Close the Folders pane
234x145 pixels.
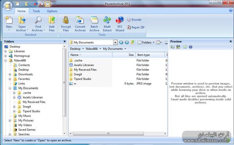coord(65,41)
